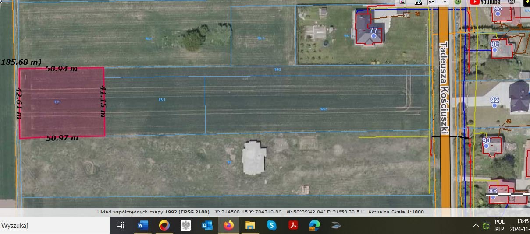Click the Tadeusza Kościuszki street label
This screenshot has width=530, height=234.
click(443, 87)
